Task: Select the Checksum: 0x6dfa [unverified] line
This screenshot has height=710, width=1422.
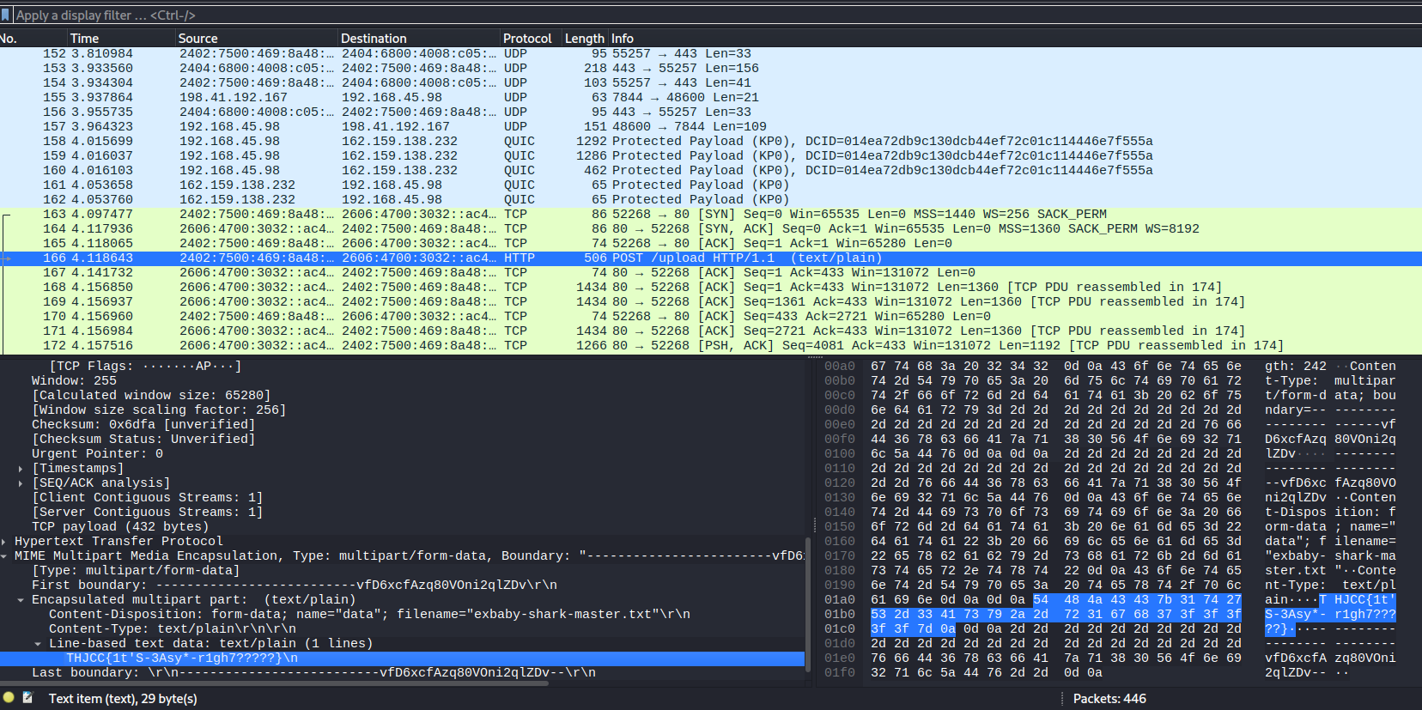Action: pos(143,425)
